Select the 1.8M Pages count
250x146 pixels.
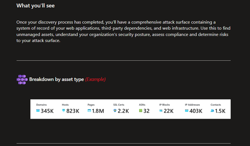pyautogui.click(x=98, y=111)
